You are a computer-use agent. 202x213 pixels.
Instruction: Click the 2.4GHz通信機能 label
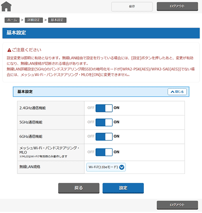pyautogui.click(x=33, y=108)
